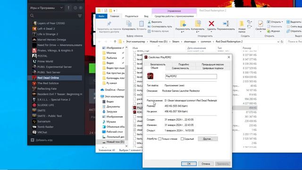Image resolution: width=302 pixels, height=170 pixels.
Task: Click the Другие... attributes button
Action: [208, 139]
